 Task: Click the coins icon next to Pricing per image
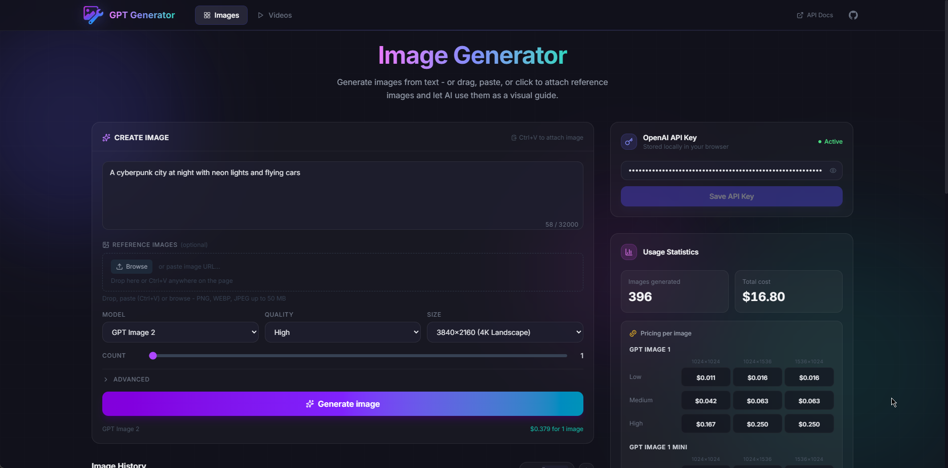(x=633, y=333)
